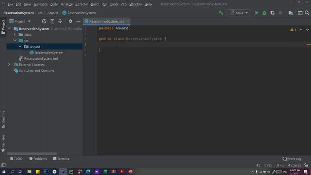Screen dimensions: 311x175
Task: Open the VCS menu
Action: [124, 4]
